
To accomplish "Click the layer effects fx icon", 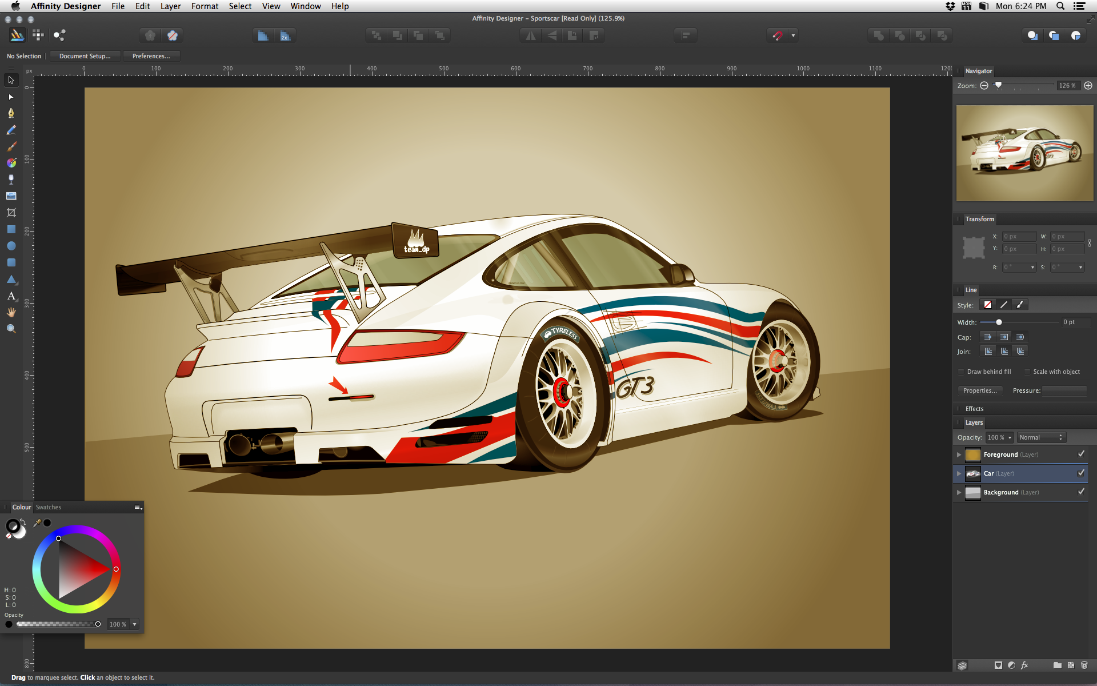I will pos(1024,665).
